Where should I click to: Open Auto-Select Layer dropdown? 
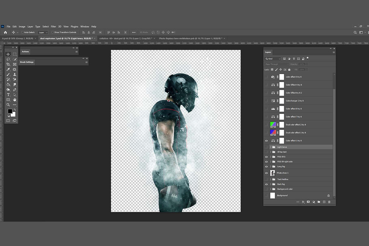43,32
